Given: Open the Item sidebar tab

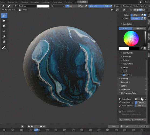Looking at the screenshot, I should [149, 15].
